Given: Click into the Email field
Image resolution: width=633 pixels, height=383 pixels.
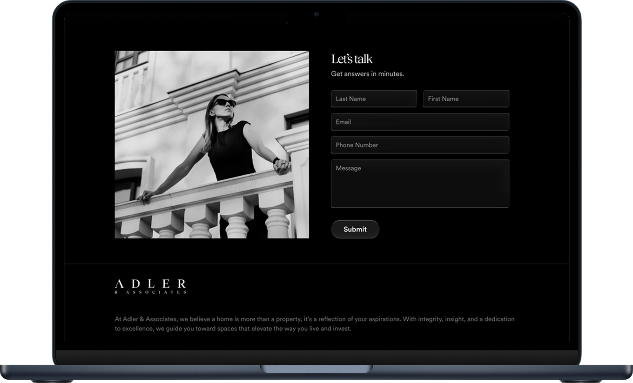Looking at the screenshot, I should pos(420,122).
